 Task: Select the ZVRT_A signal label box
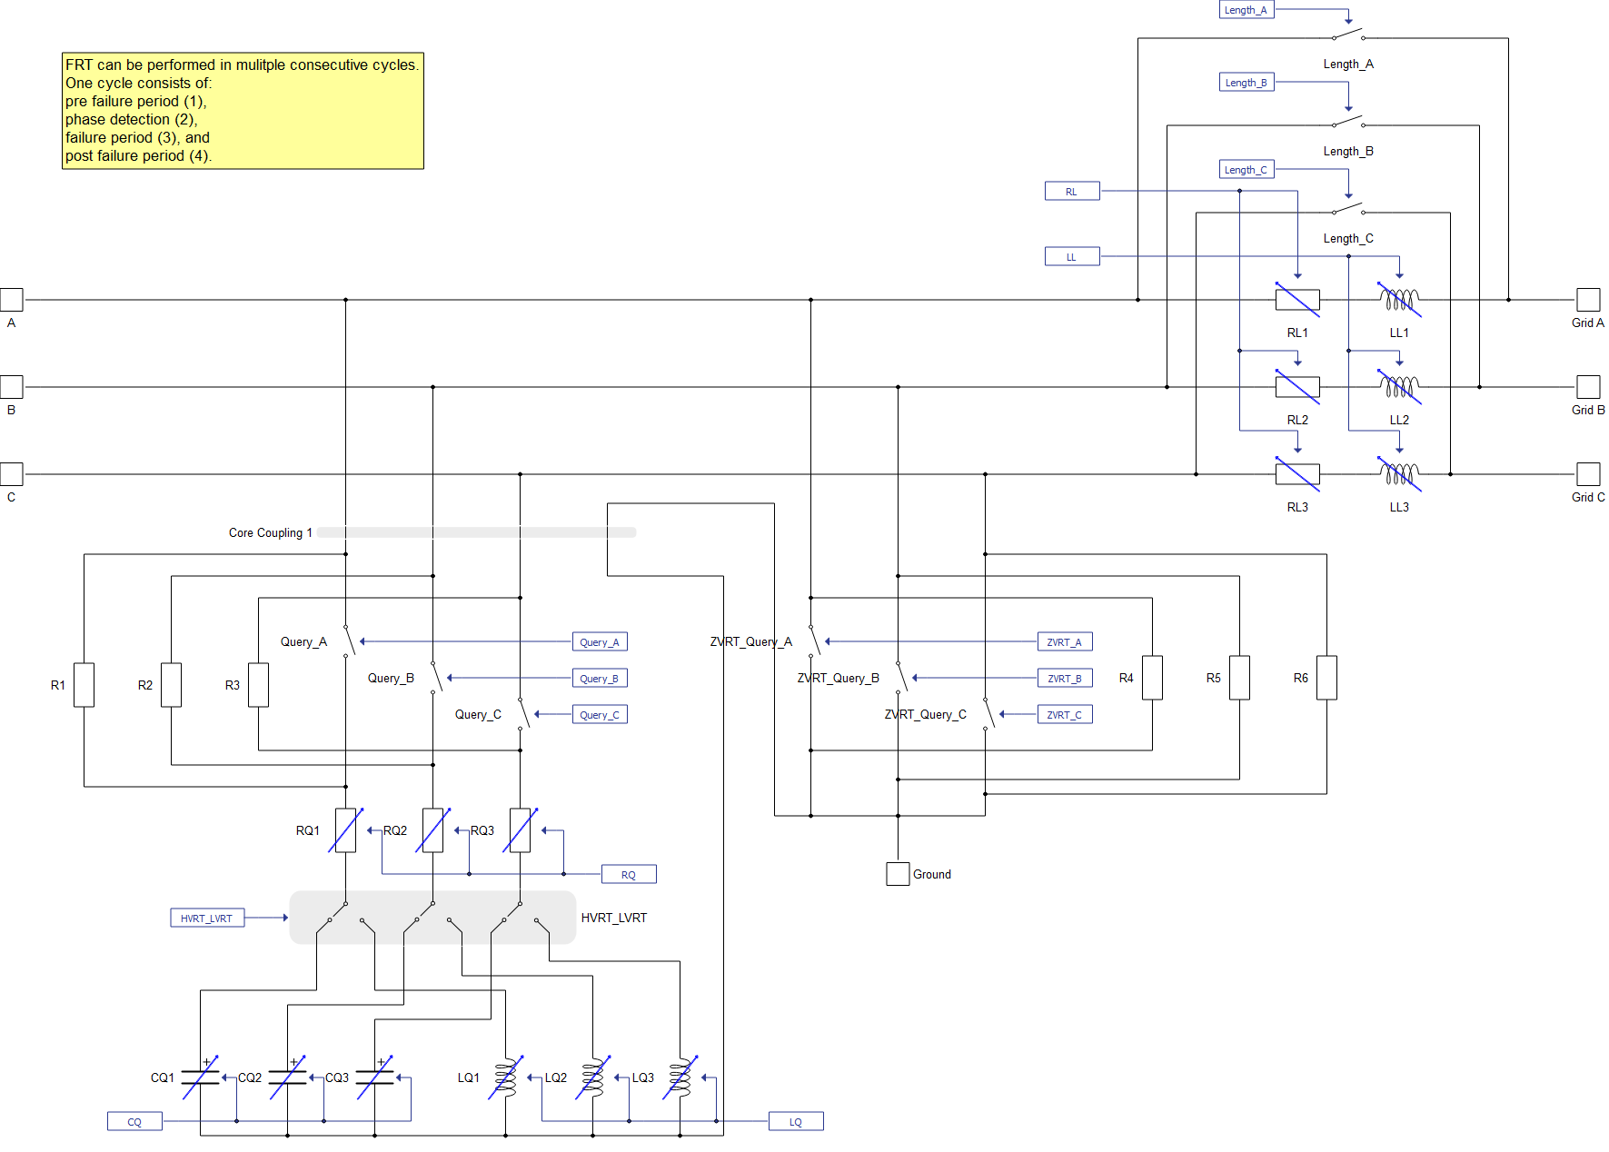(x=1064, y=642)
